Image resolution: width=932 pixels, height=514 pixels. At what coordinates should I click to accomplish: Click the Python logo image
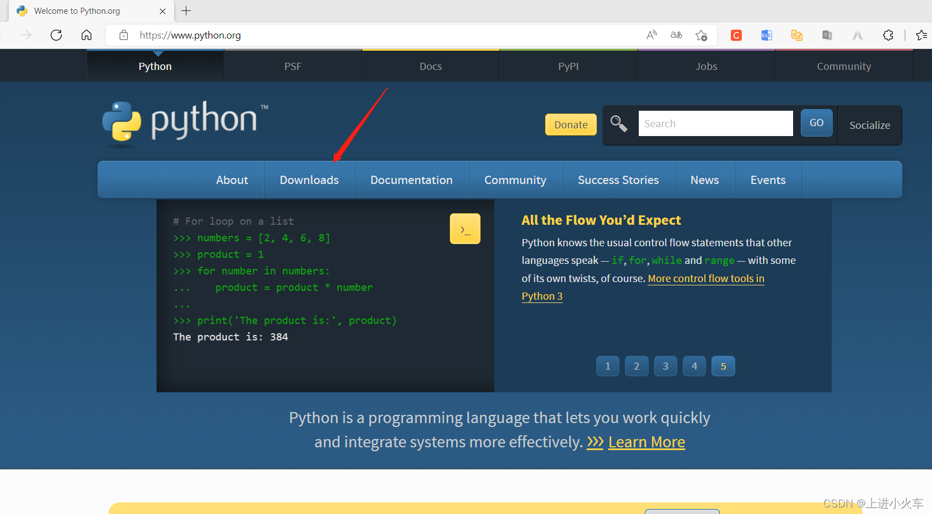pyautogui.click(x=185, y=123)
